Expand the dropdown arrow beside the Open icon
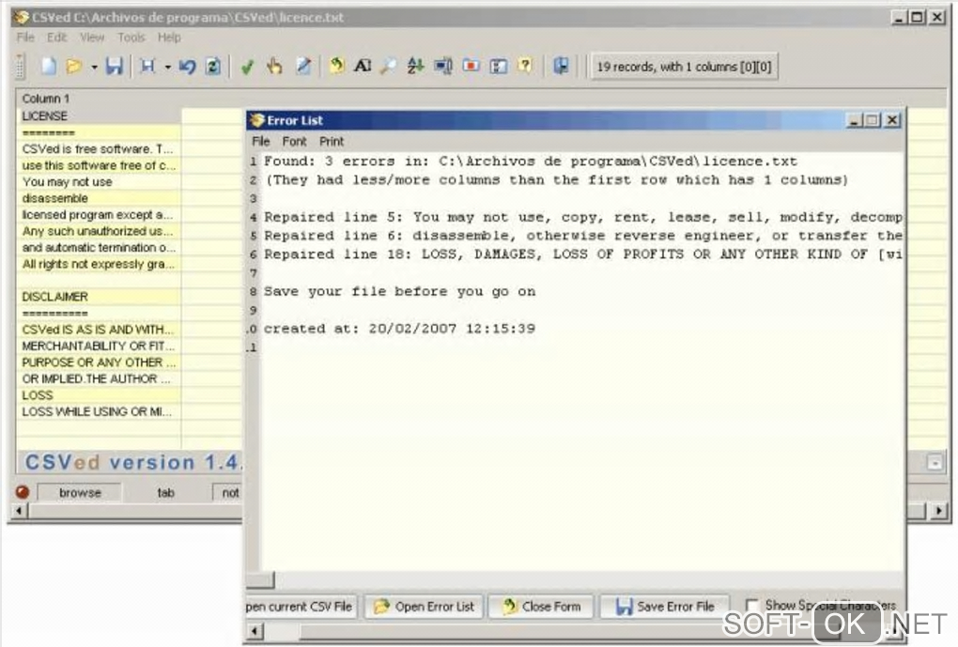 [x=94, y=67]
